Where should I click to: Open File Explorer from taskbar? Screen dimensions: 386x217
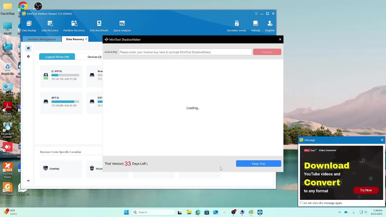click(189, 212)
